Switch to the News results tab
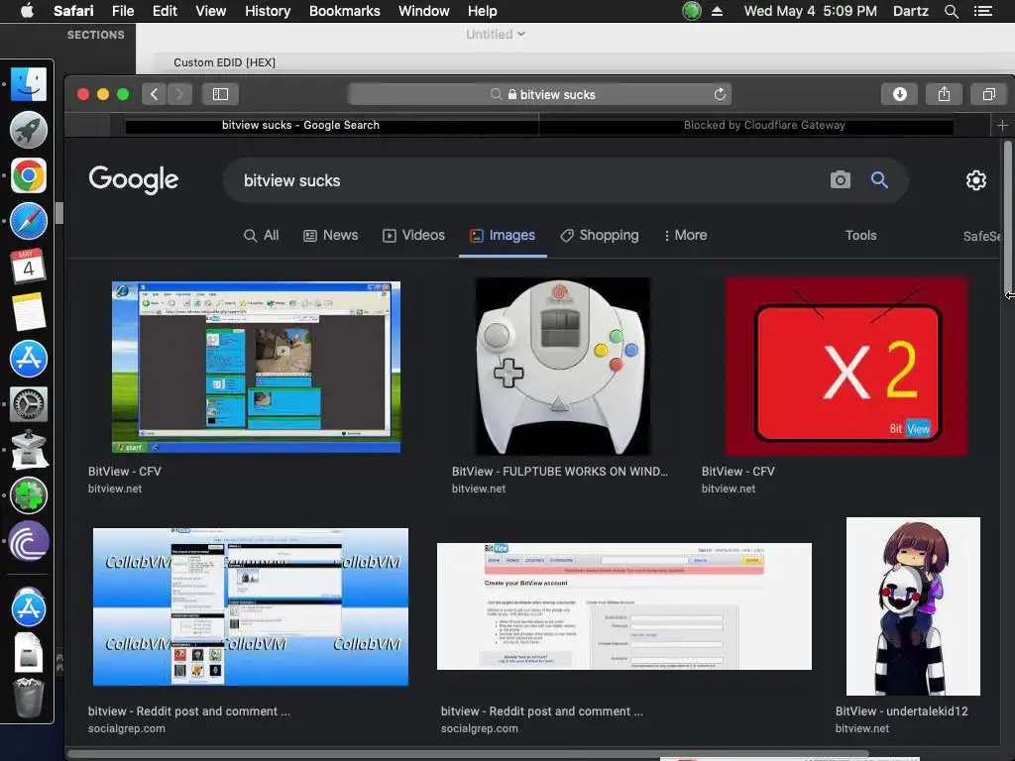 pyautogui.click(x=331, y=236)
